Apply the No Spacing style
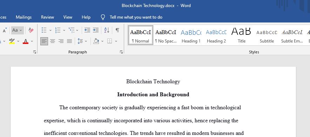 tap(166, 35)
